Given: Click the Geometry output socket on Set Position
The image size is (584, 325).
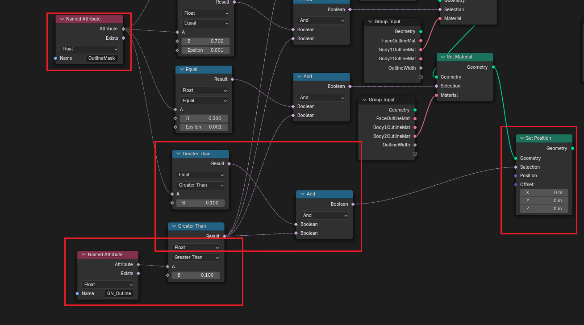Looking at the screenshot, I should pos(573,148).
